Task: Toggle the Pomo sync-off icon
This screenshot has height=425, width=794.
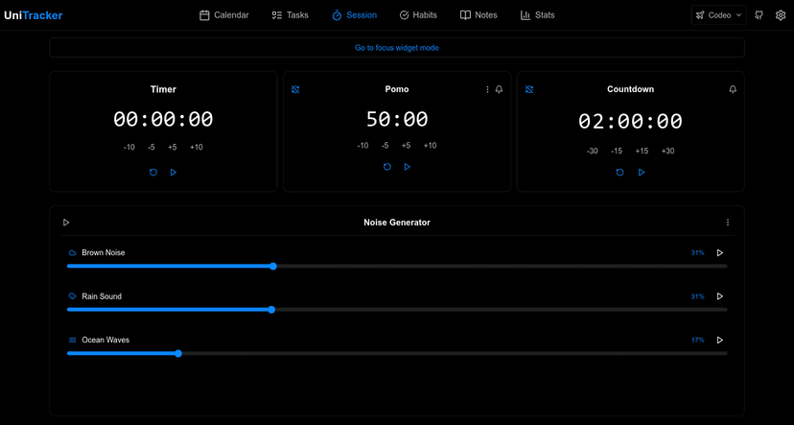Action: pyautogui.click(x=295, y=89)
